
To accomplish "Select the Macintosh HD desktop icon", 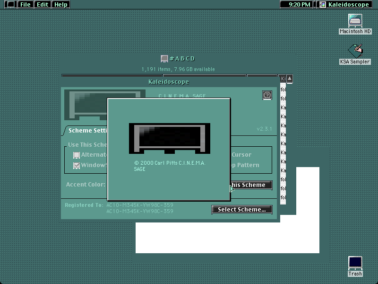I will tap(355, 24).
